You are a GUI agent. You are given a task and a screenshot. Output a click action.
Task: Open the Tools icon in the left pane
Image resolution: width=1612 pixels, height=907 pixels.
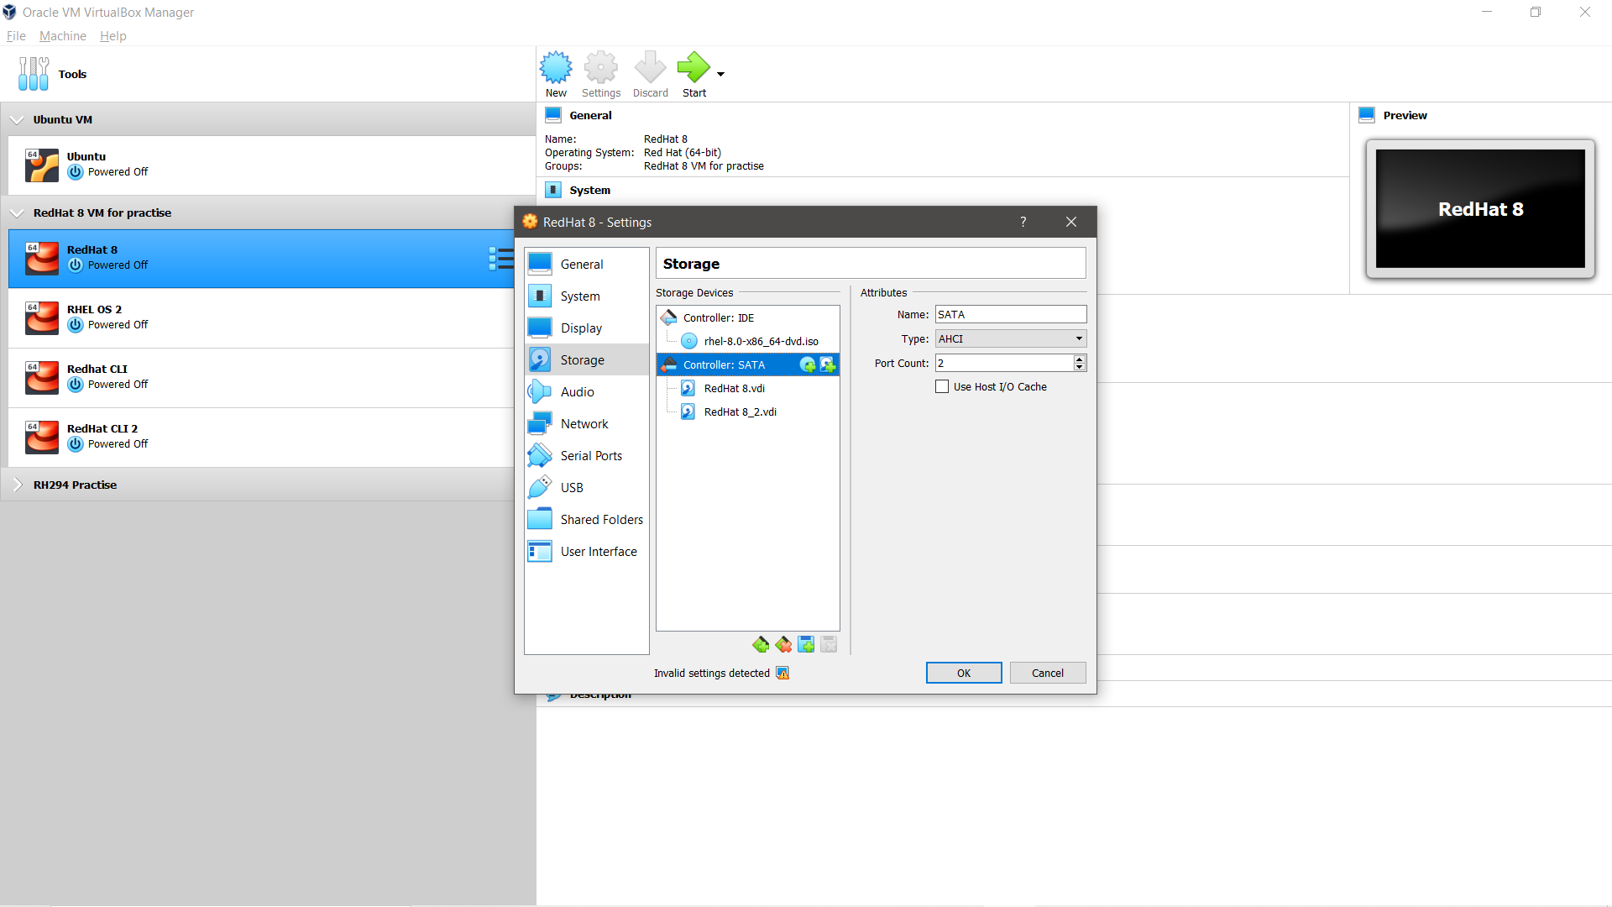[x=34, y=74]
